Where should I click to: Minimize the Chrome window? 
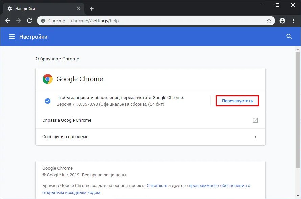point(262,5)
